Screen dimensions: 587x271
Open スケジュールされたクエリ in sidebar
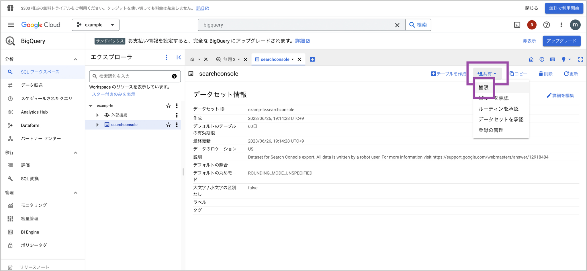(43, 99)
